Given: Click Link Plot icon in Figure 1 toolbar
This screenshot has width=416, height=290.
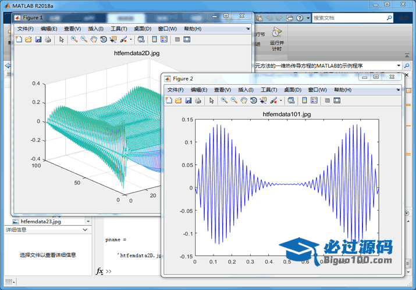Looking at the screenshot, I should coord(141,39).
